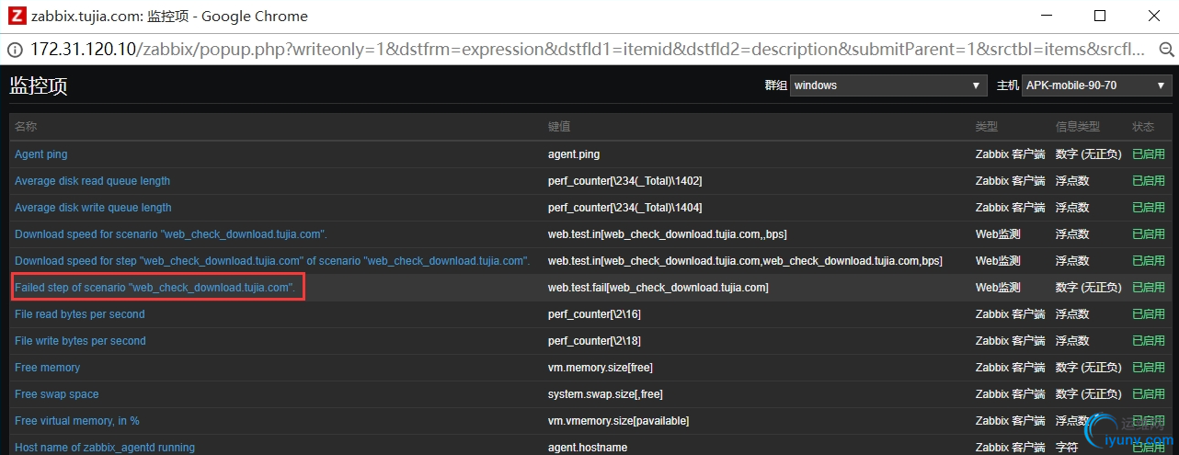Maximize the Chrome popup window

pyautogui.click(x=1100, y=16)
